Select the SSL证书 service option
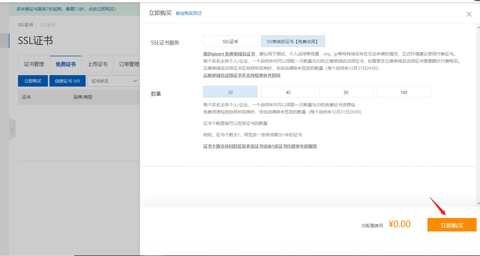 (x=230, y=41)
